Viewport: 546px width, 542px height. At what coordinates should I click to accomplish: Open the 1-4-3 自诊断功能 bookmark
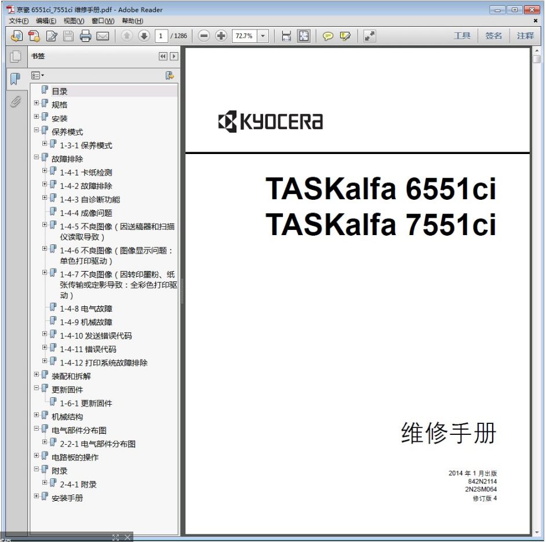pyautogui.click(x=90, y=200)
